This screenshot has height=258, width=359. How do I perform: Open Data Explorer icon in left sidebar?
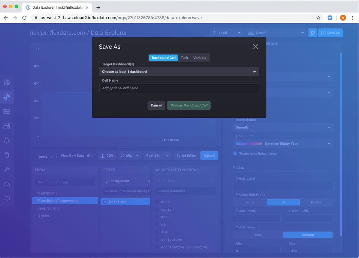click(7, 97)
